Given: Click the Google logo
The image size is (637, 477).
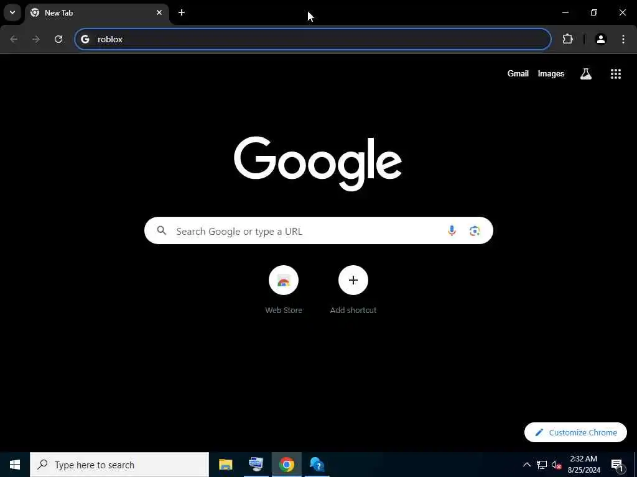Looking at the screenshot, I should (x=318, y=163).
